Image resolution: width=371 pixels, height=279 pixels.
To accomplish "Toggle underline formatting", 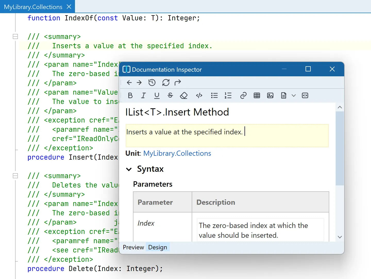I will (x=157, y=95).
